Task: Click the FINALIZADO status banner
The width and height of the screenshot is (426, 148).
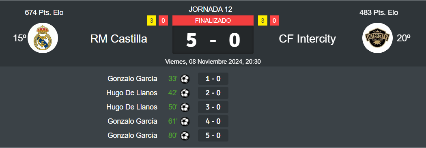Action: [x=213, y=21]
